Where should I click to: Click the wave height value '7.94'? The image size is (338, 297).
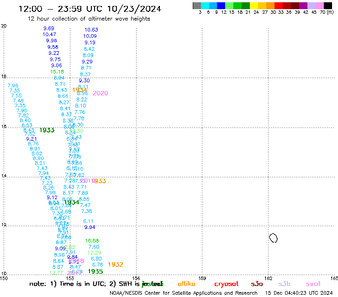point(43,173)
